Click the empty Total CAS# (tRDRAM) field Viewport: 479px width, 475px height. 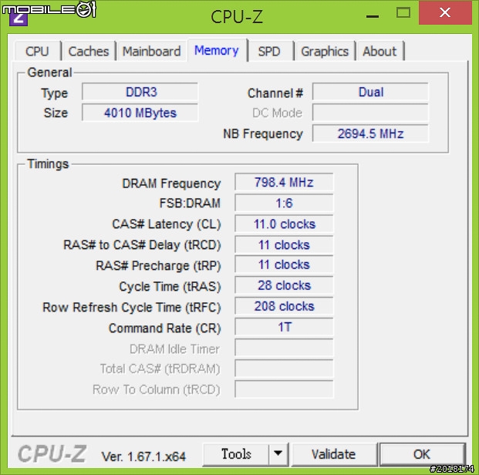(x=284, y=369)
